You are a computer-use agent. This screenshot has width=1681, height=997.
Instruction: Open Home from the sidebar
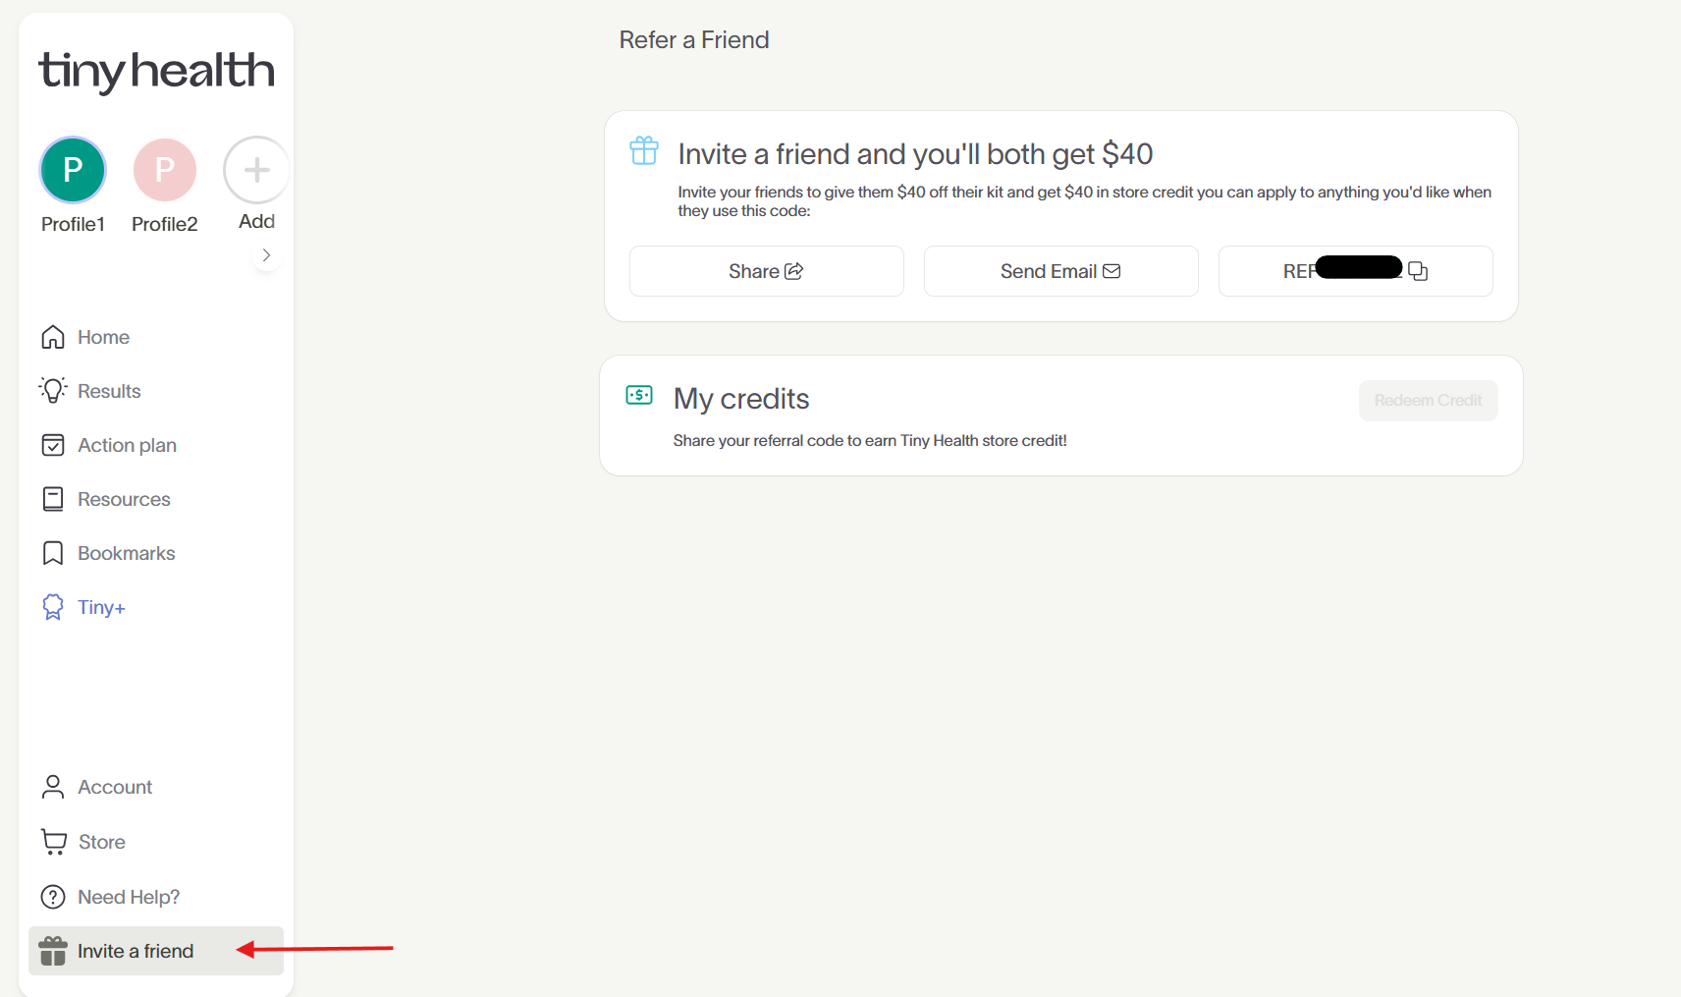(x=103, y=337)
